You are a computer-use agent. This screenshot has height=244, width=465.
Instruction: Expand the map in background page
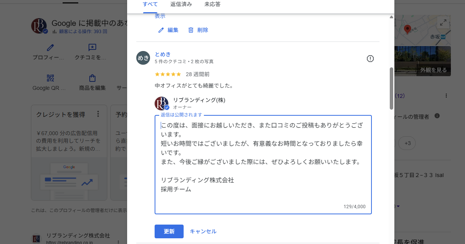(443, 22)
